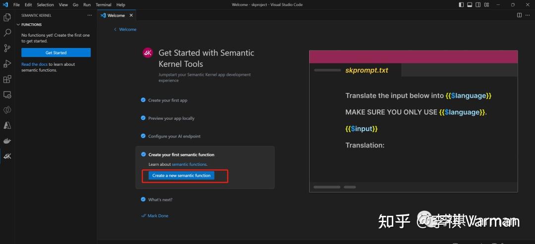Expand the 'Create your first app' step
Screen dimensions: 535x244
pyautogui.click(x=167, y=100)
